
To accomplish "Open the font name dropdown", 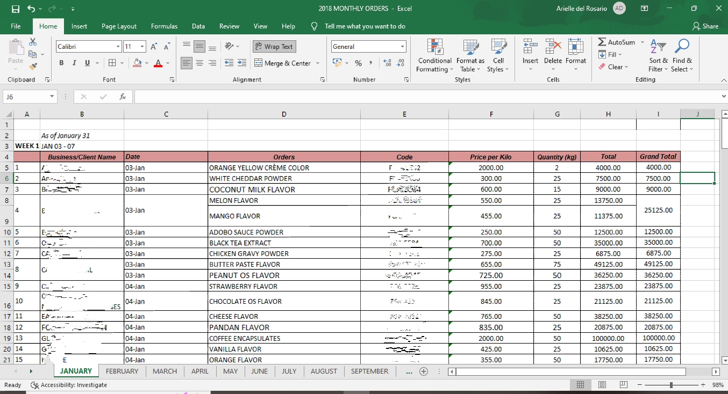I will [x=118, y=47].
